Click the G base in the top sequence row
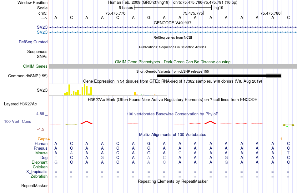297x193 pixels. tap(149, 17)
